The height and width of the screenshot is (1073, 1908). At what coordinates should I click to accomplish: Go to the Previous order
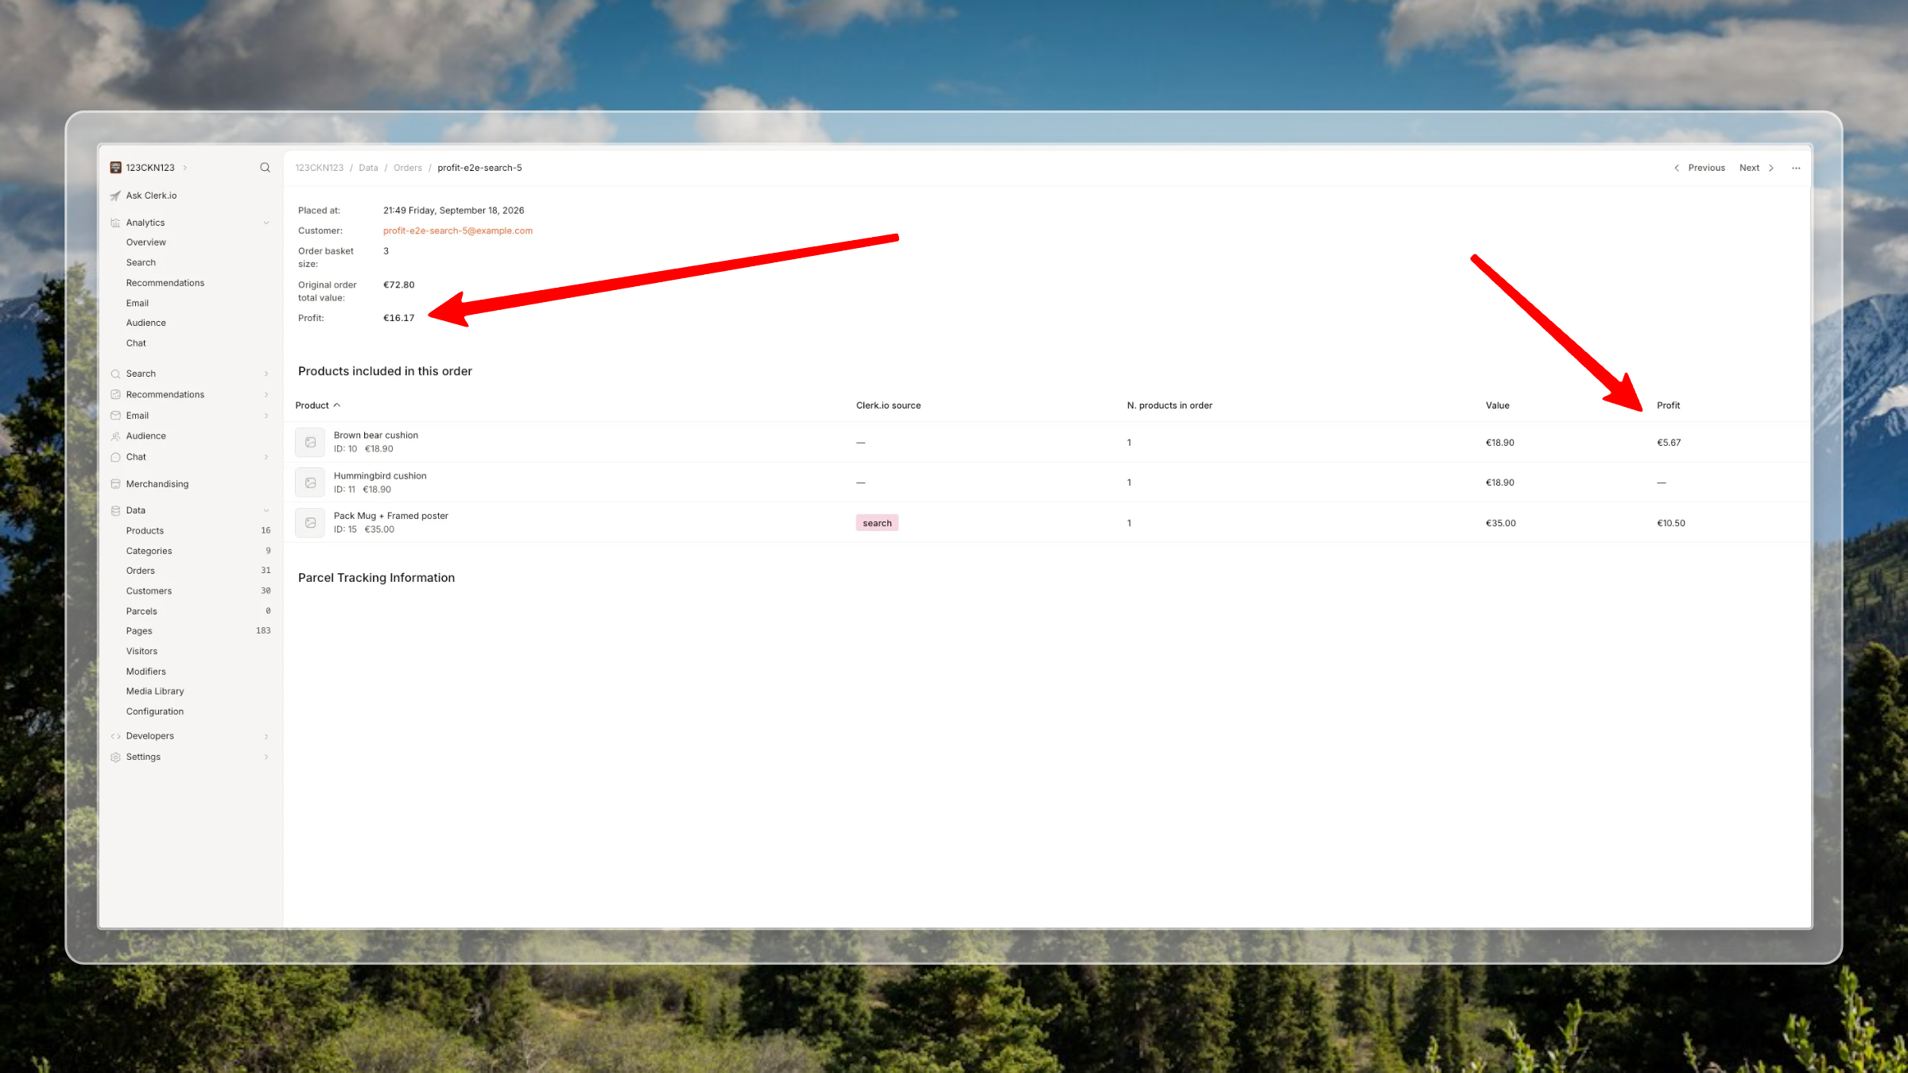1700,168
